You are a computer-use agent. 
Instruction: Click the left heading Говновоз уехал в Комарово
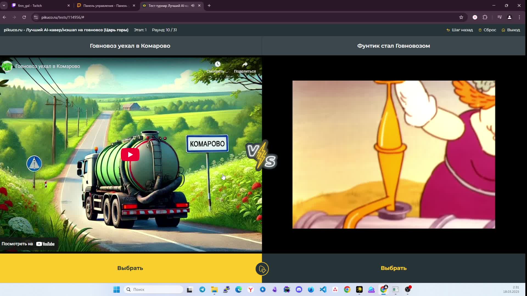coord(130,46)
